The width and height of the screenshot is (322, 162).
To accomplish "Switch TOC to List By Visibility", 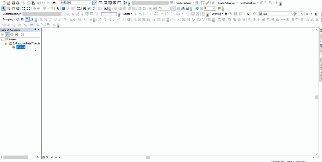I will tap(12, 35).
